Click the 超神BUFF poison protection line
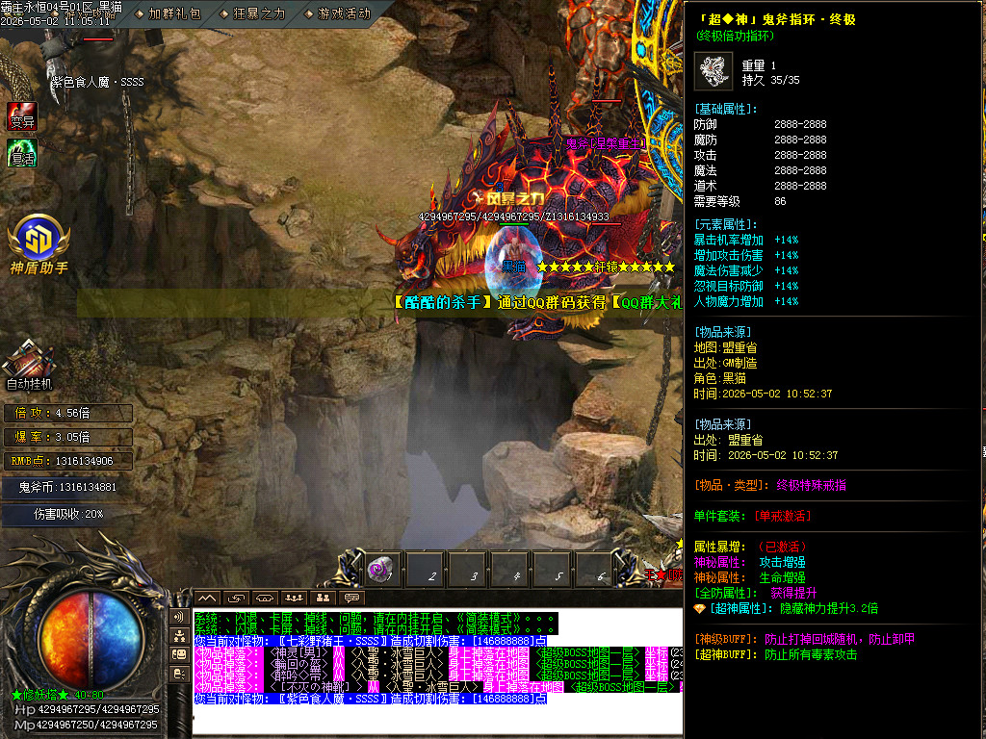 pos(775,654)
